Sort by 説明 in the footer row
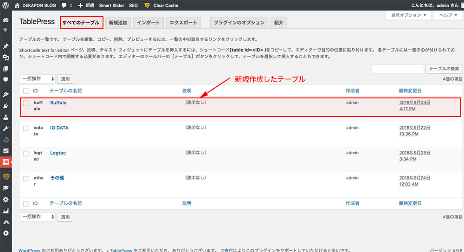 click(187, 203)
